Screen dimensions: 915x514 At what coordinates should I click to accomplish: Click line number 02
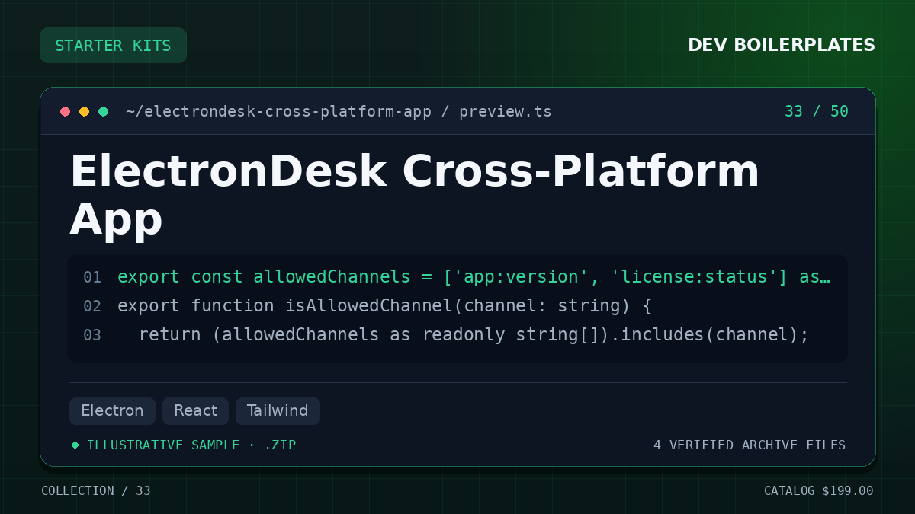(x=92, y=306)
